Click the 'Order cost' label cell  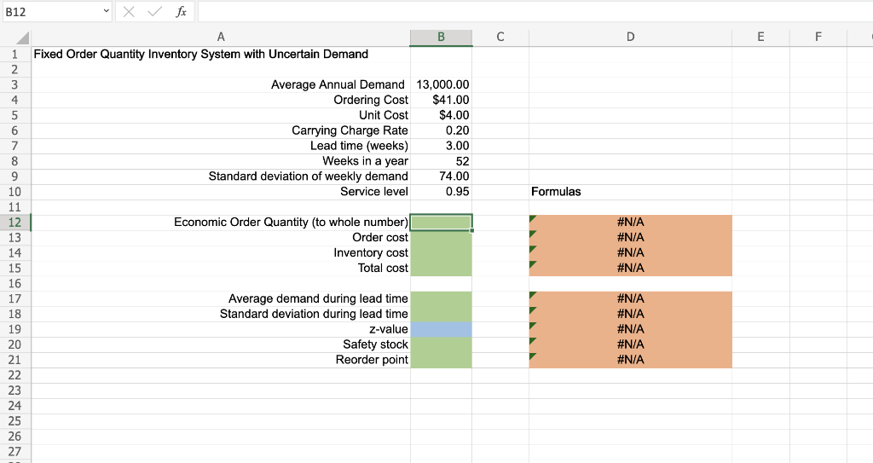pos(221,238)
